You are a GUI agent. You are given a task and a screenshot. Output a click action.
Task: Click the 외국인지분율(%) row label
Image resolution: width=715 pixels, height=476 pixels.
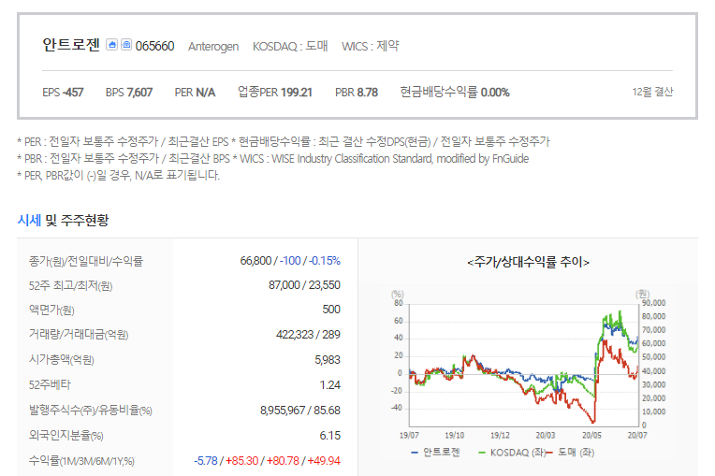point(66,436)
